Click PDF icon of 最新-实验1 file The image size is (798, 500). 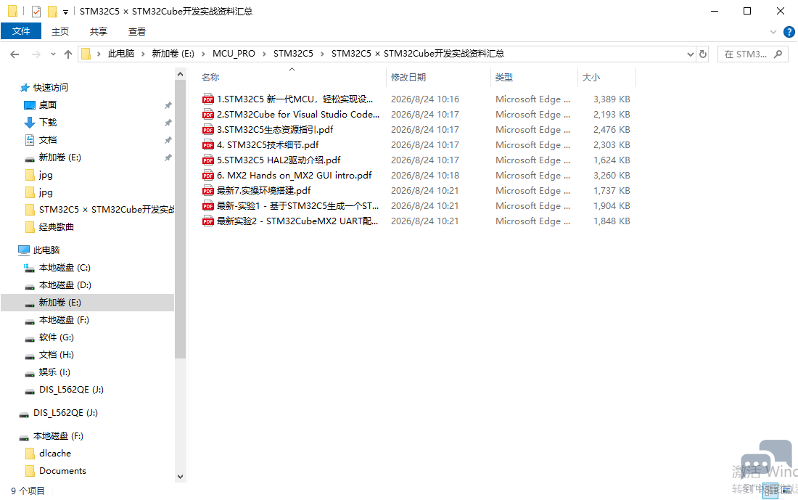coord(207,205)
